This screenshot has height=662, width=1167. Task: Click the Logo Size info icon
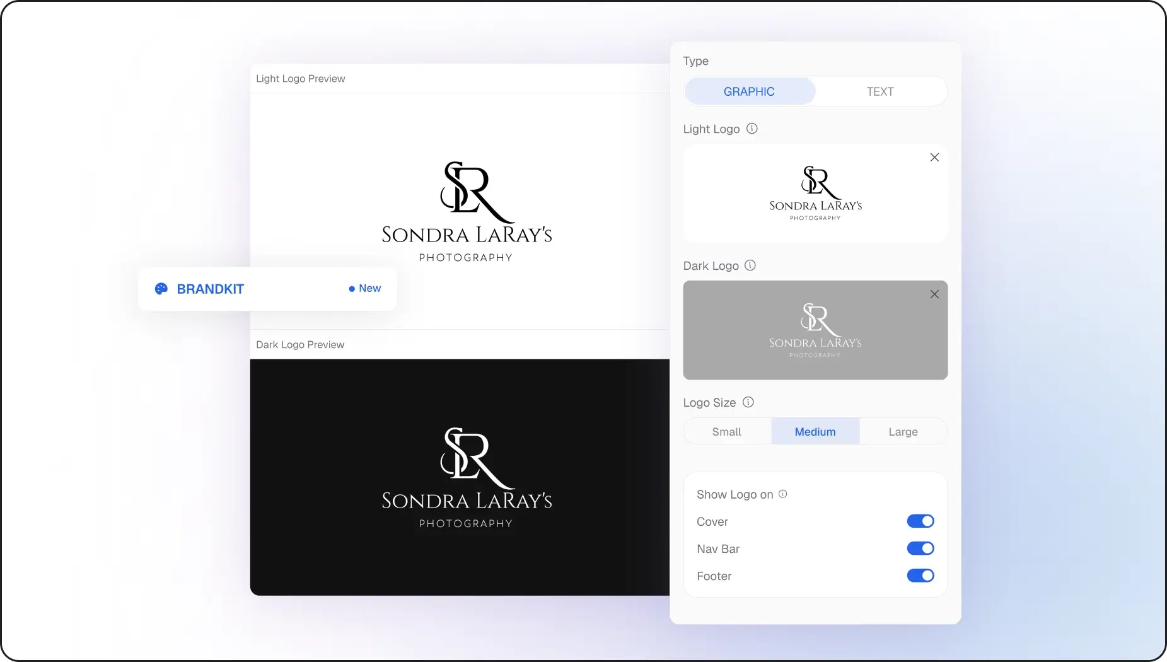[748, 402]
